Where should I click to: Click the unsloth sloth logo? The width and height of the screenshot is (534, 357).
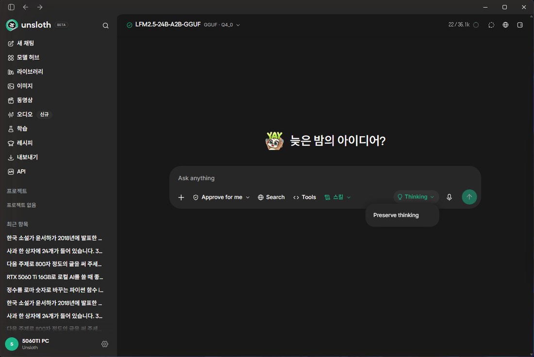pos(12,25)
